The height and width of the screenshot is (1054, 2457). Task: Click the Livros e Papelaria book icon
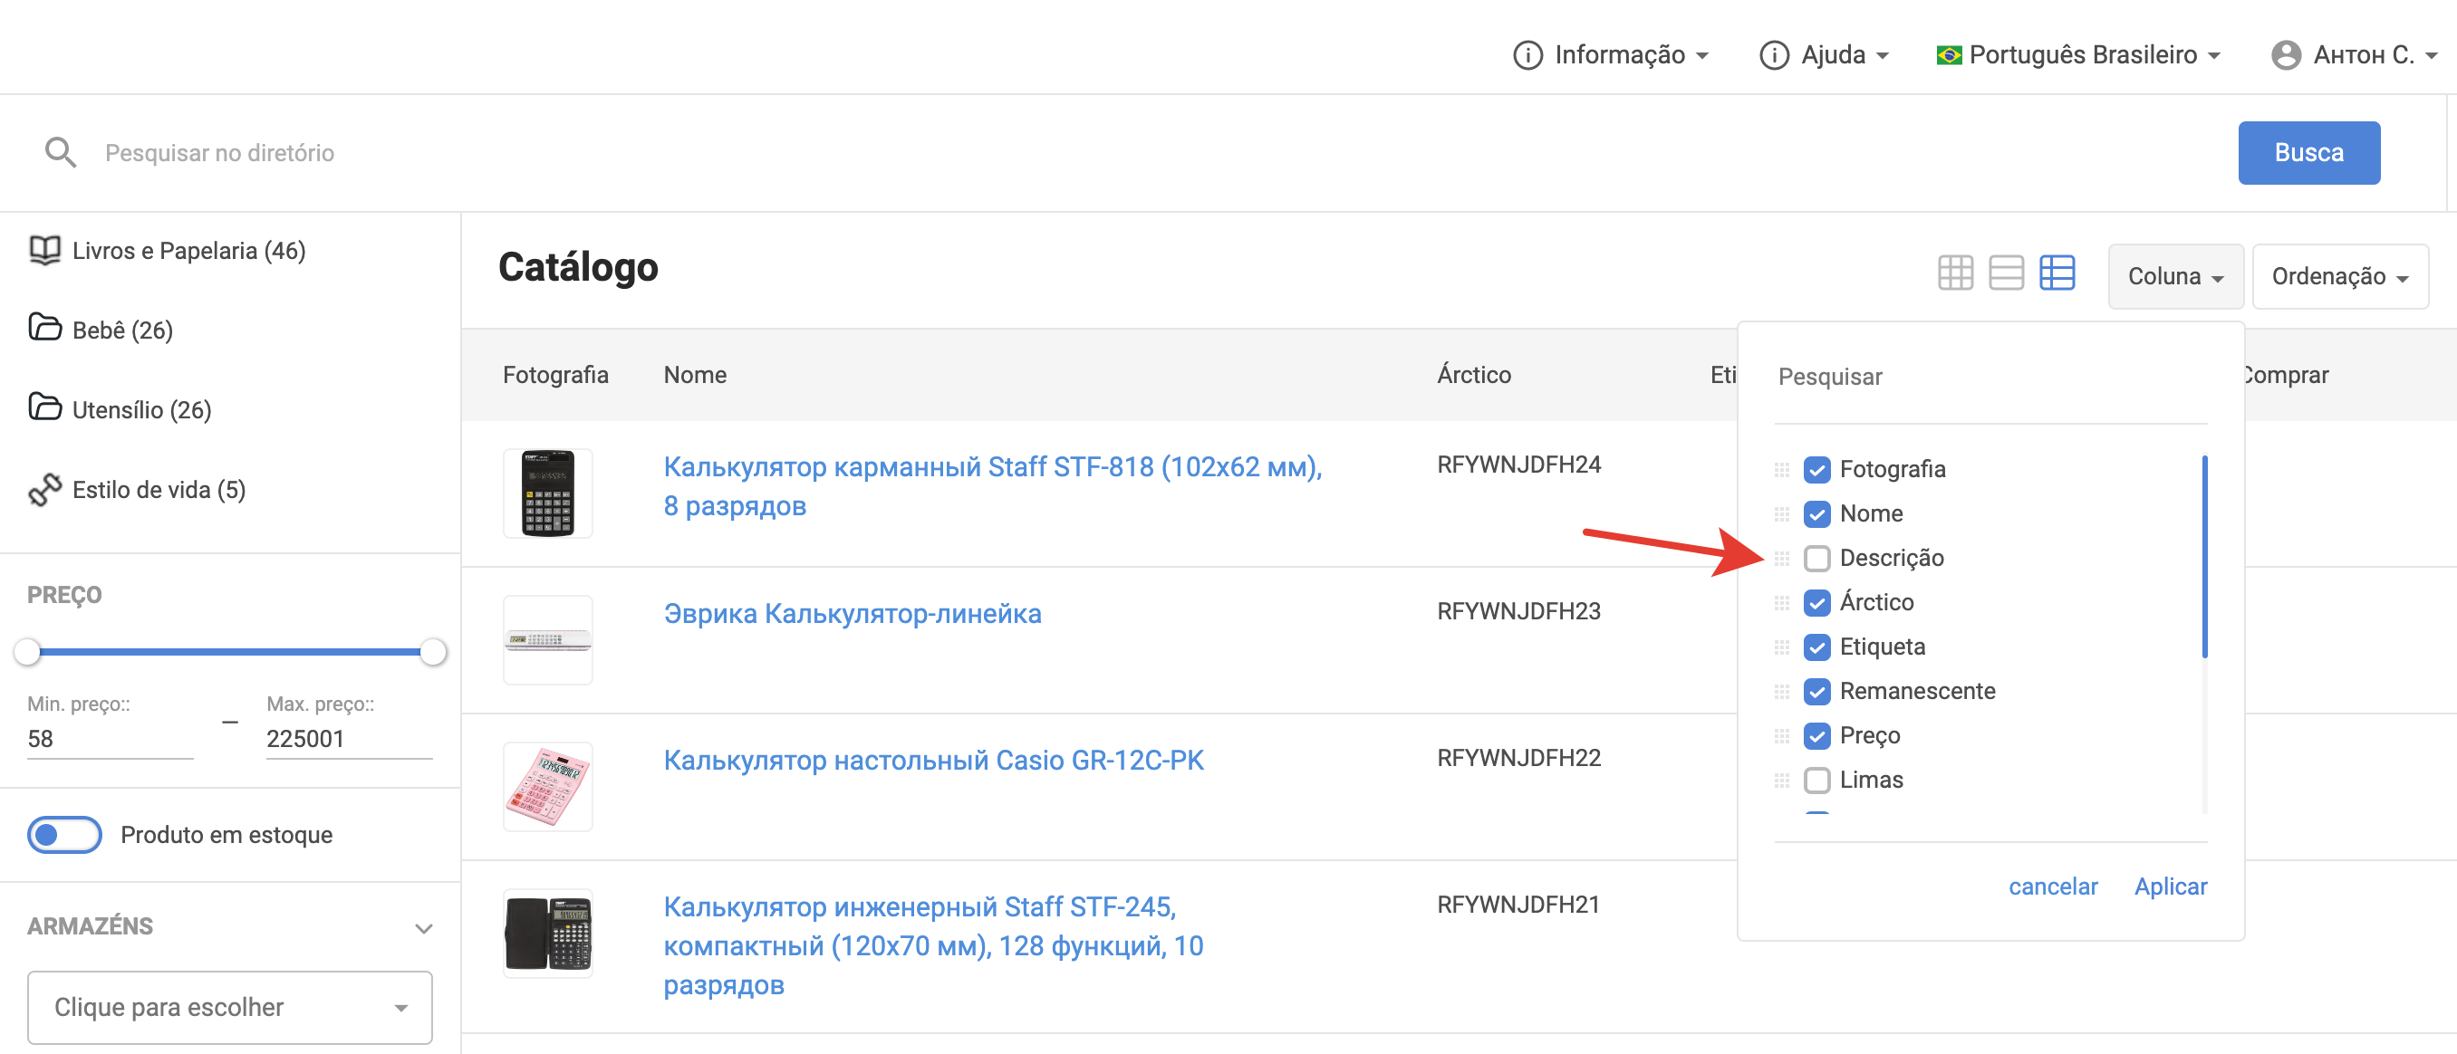pyautogui.click(x=44, y=251)
